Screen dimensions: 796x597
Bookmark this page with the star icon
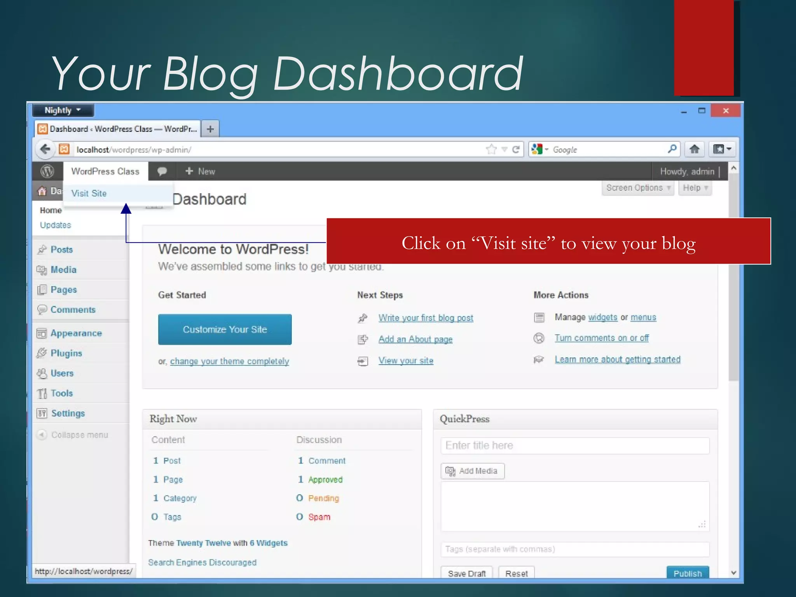click(491, 149)
